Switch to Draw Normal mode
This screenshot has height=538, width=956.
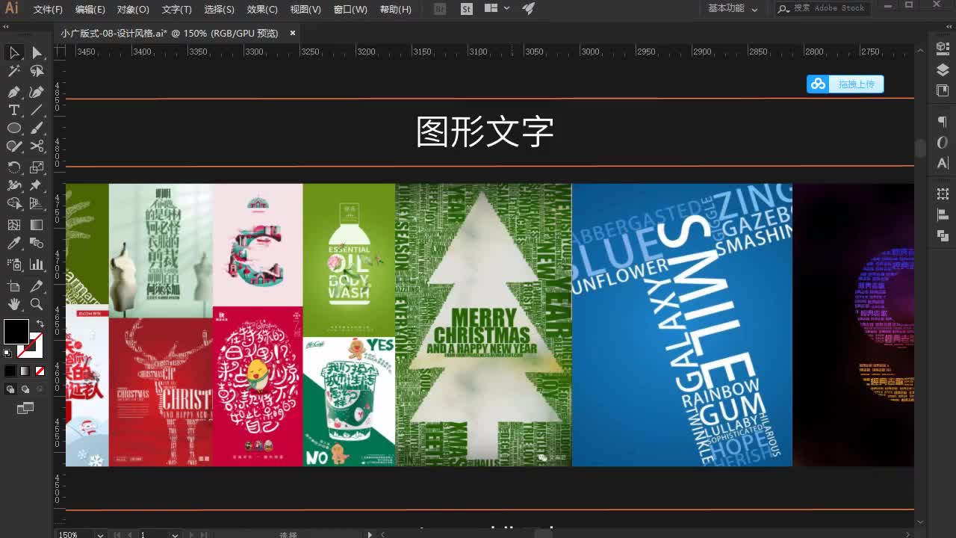coord(10,389)
